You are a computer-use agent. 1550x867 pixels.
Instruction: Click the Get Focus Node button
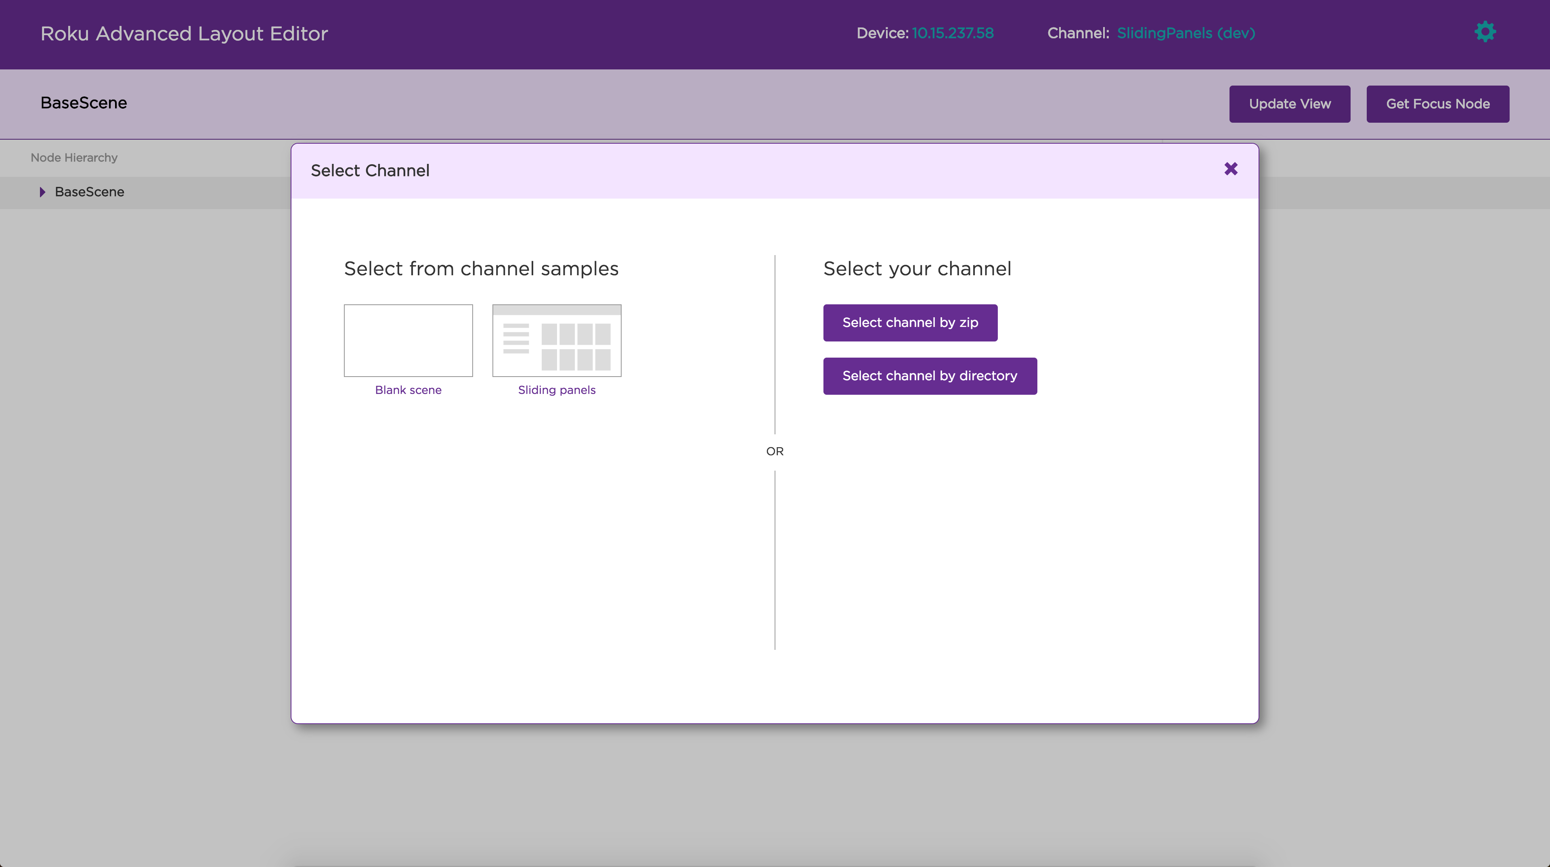(1437, 103)
